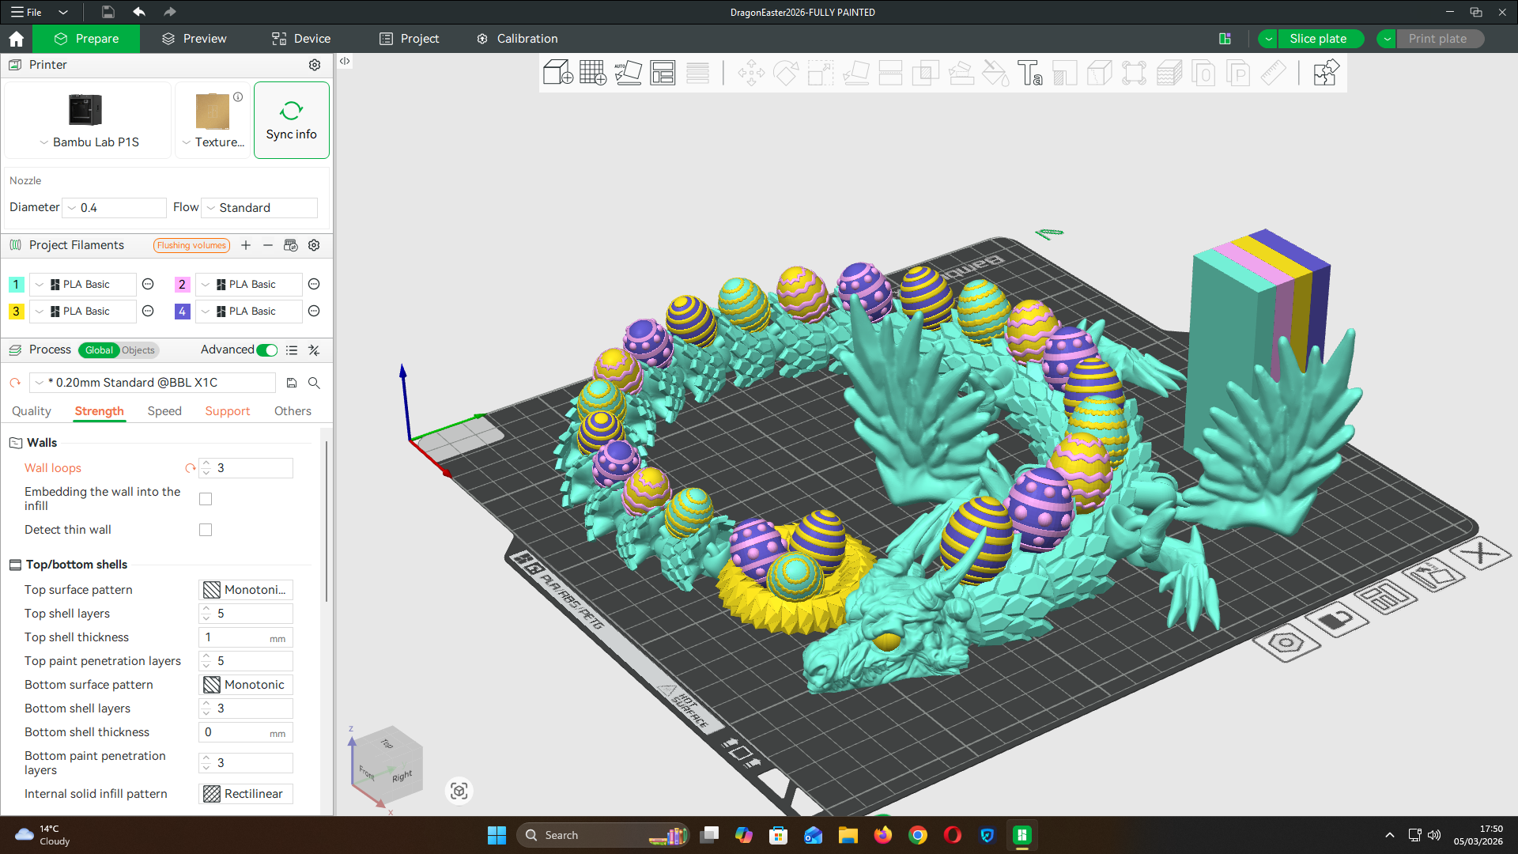The image size is (1518, 854).
Task: Open the Bambu Lab P1S printer dropdown
Action: (89, 142)
